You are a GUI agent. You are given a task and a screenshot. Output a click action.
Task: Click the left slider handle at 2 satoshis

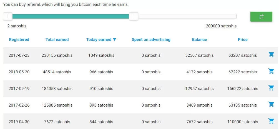8,16
